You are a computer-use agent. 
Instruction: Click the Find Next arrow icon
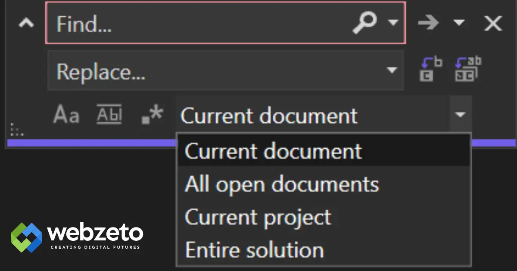[x=428, y=23]
